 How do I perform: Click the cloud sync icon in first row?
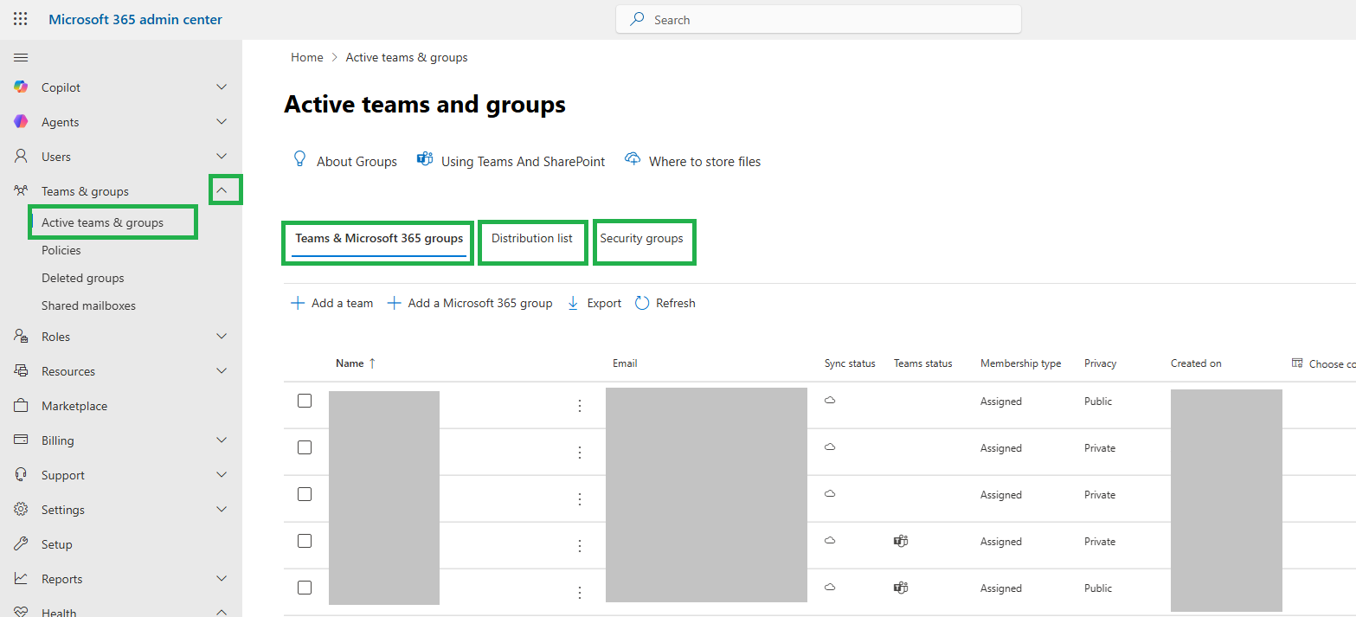pos(830,401)
